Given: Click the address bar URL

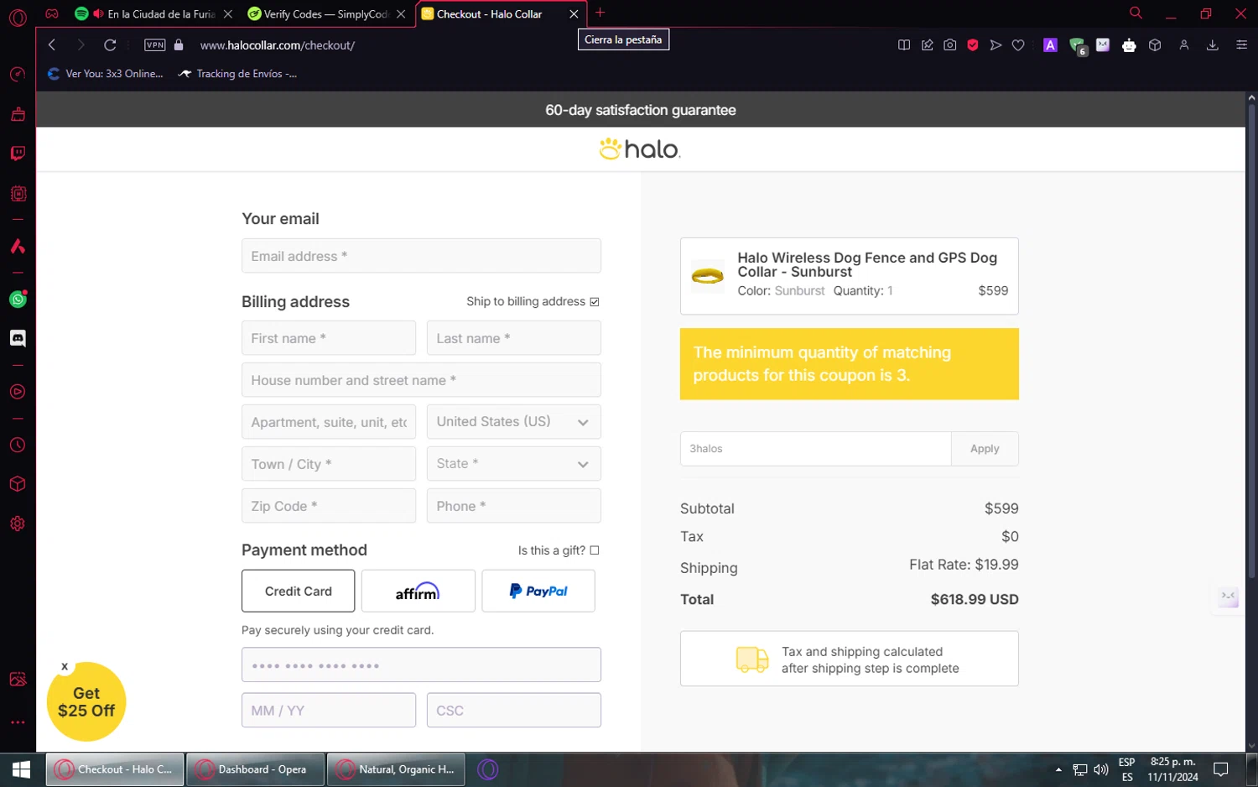Looking at the screenshot, I should (278, 45).
